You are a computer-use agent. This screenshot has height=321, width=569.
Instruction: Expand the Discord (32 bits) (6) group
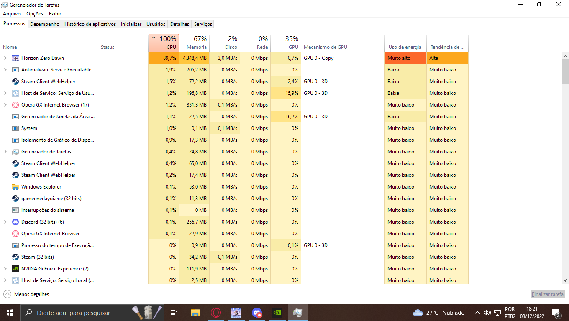point(5,222)
